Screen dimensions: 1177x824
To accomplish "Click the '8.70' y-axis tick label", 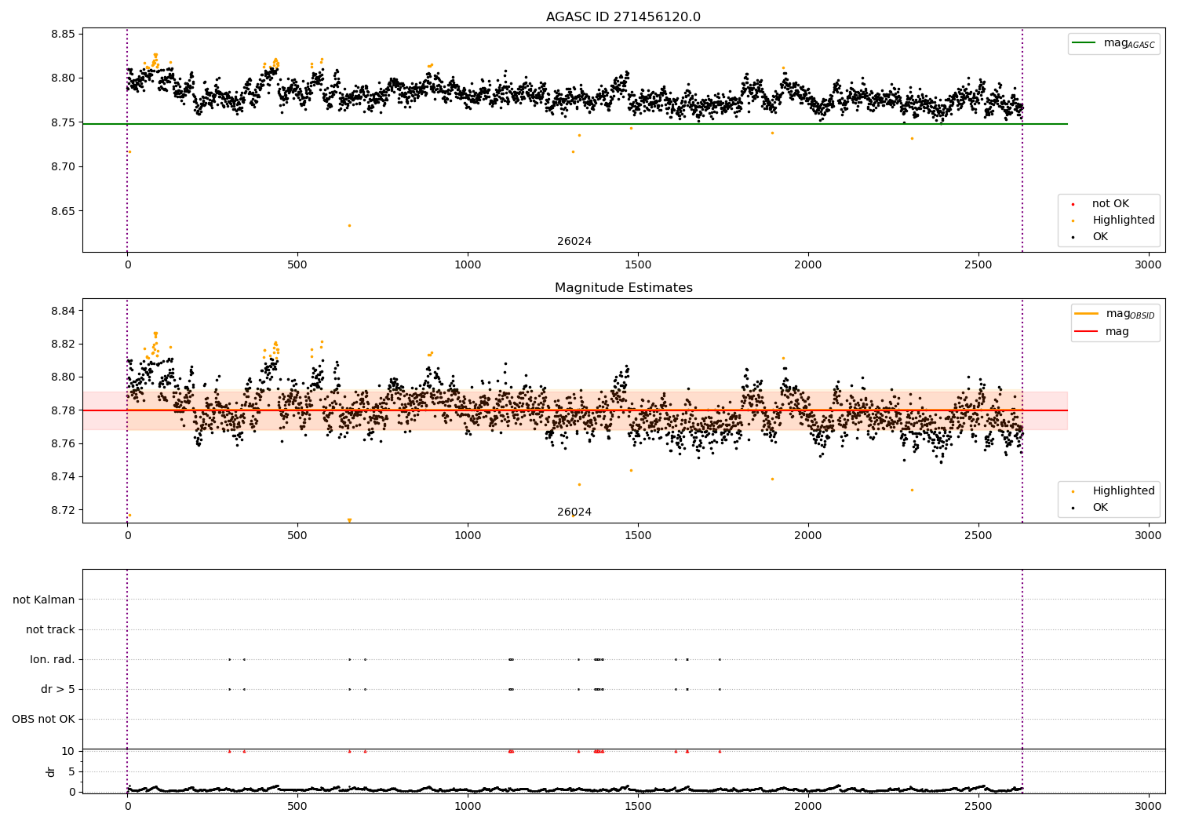I will point(63,167).
